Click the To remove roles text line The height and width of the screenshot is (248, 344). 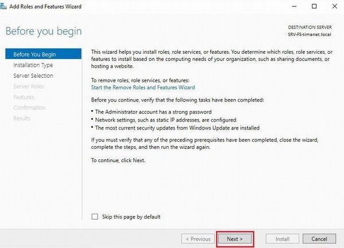pos(140,80)
